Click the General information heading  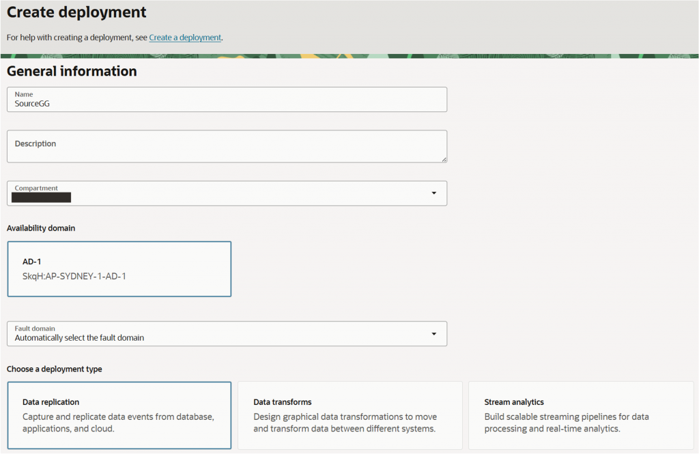pos(71,71)
